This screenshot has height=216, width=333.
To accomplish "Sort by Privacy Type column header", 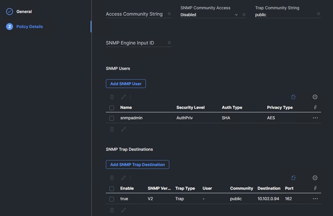I will (280, 108).
